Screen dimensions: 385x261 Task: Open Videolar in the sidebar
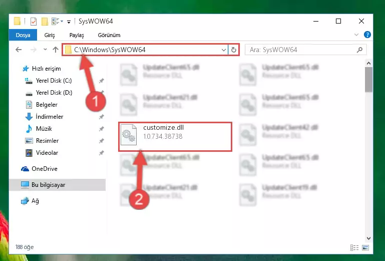[x=47, y=153]
